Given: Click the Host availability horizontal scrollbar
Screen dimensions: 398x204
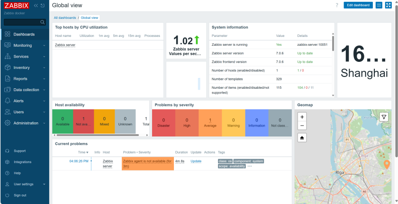Looking at the screenshot, I should coord(98,135).
